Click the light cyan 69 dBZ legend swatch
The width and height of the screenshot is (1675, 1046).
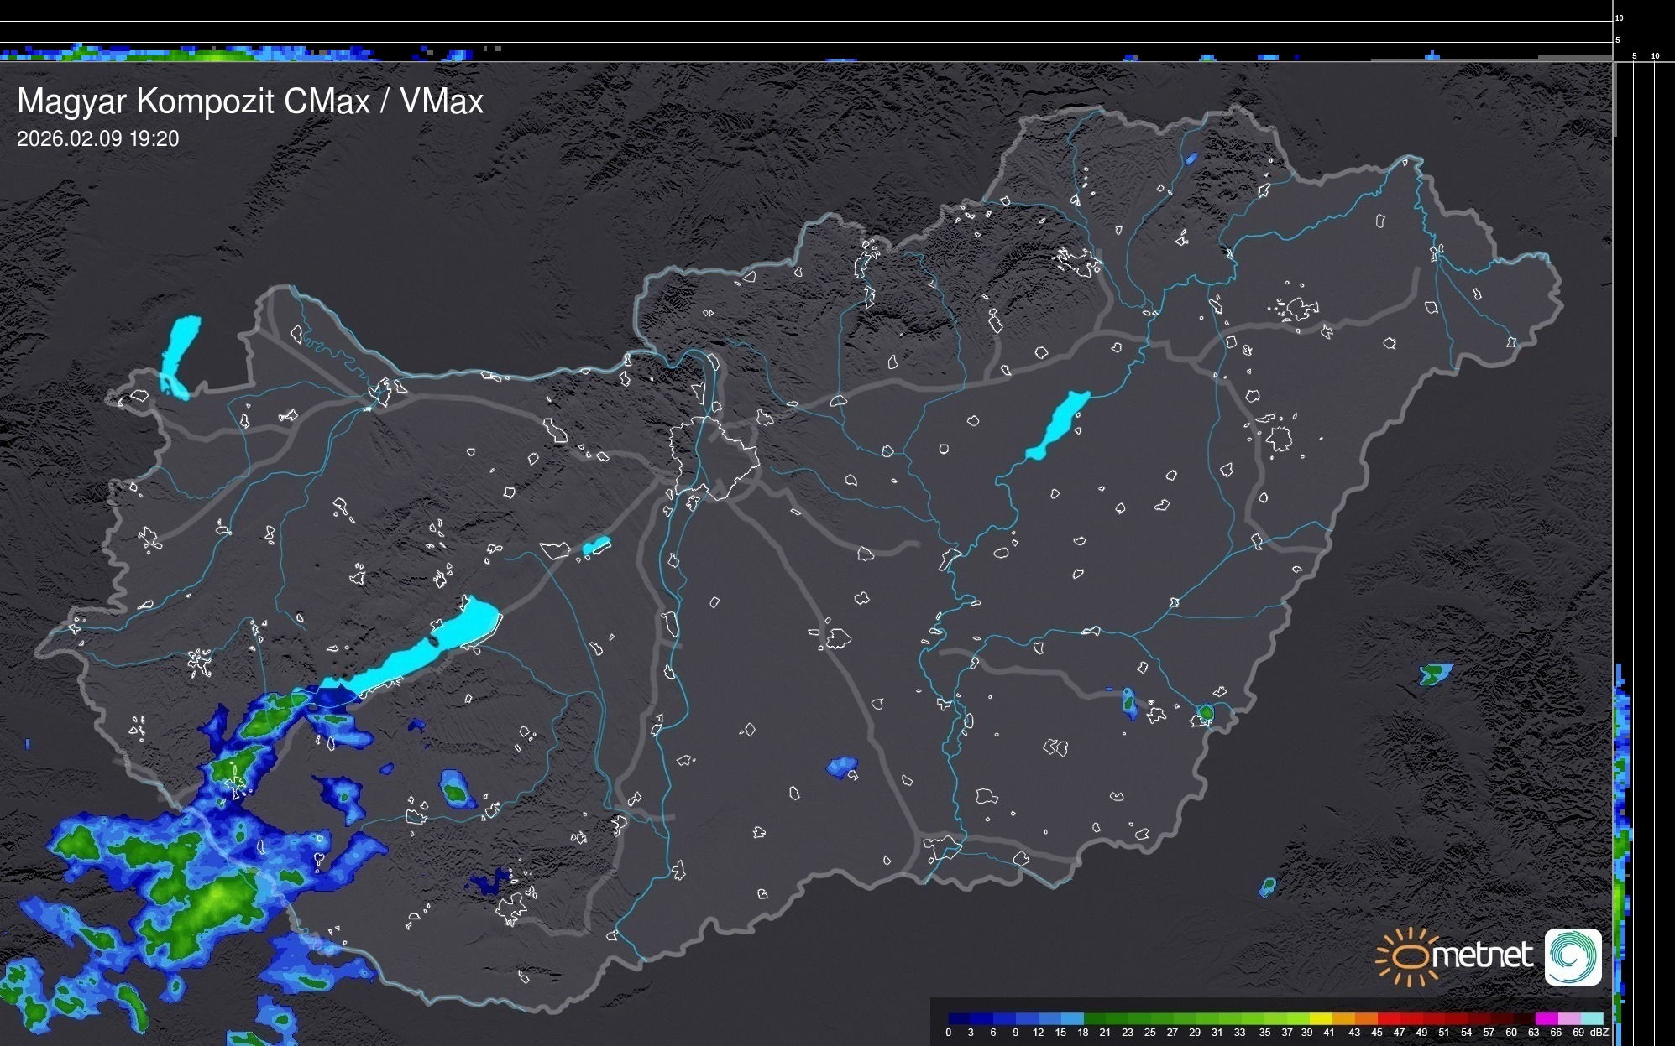click(x=1591, y=1018)
